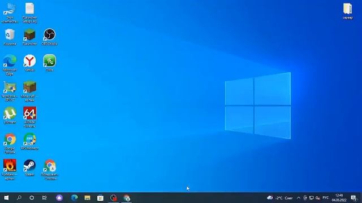362x203 pixels.
Task: Select the TLauncher Setup Log file
Action: (29, 13)
